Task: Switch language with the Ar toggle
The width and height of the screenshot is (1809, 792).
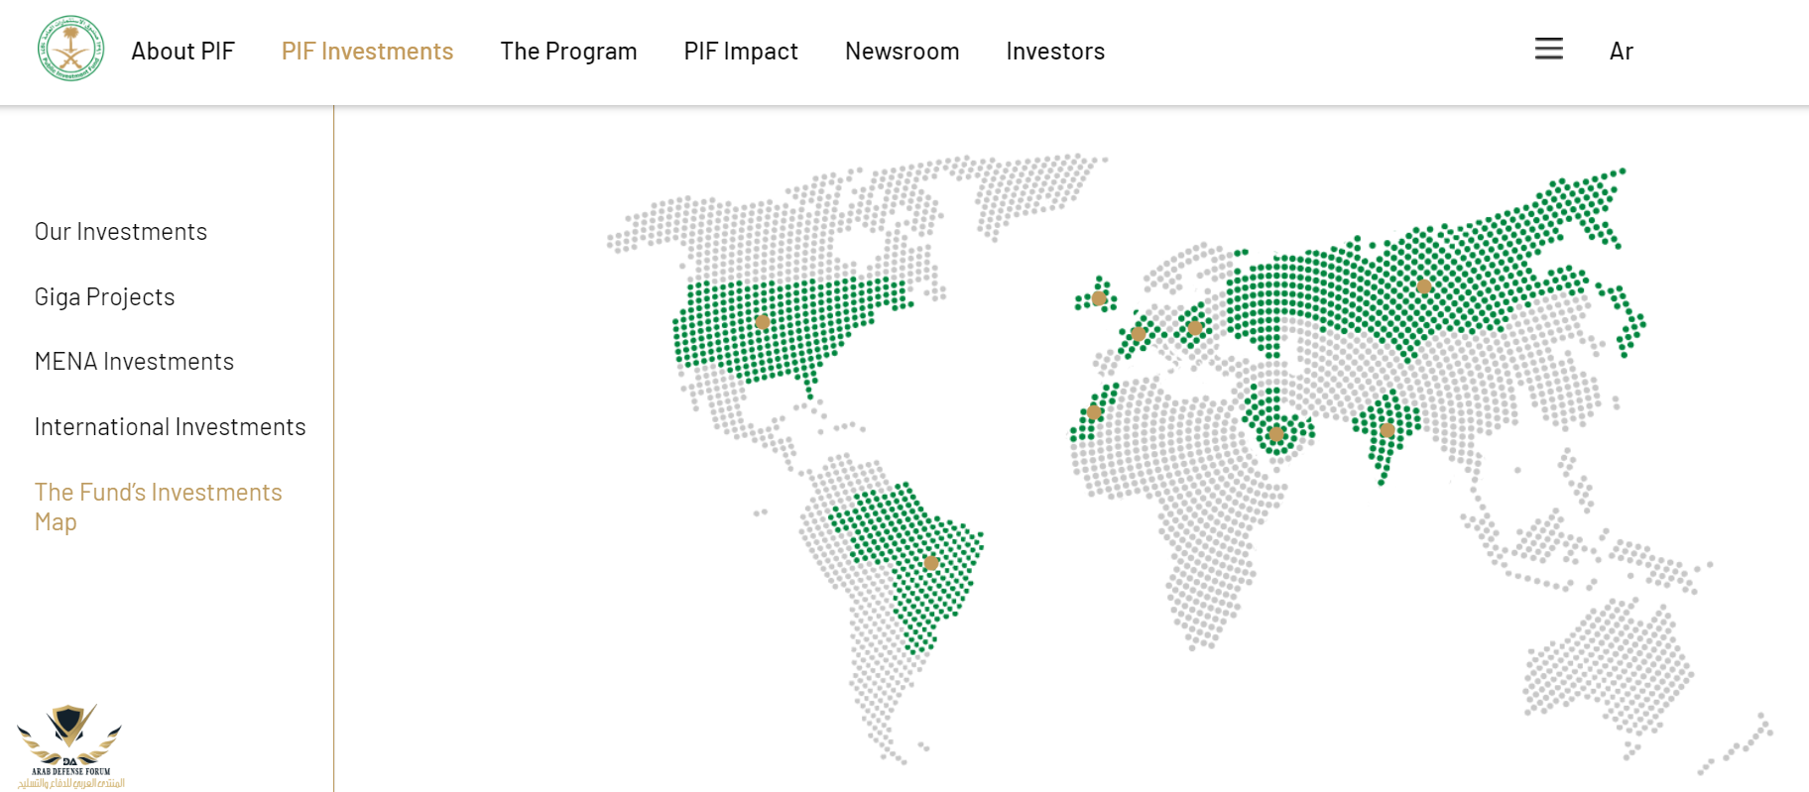Action: pyautogui.click(x=1621, y=52)
